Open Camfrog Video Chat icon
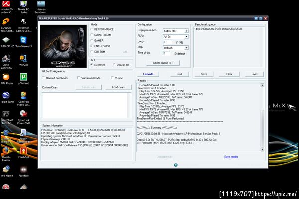 (x=23, y=99)
